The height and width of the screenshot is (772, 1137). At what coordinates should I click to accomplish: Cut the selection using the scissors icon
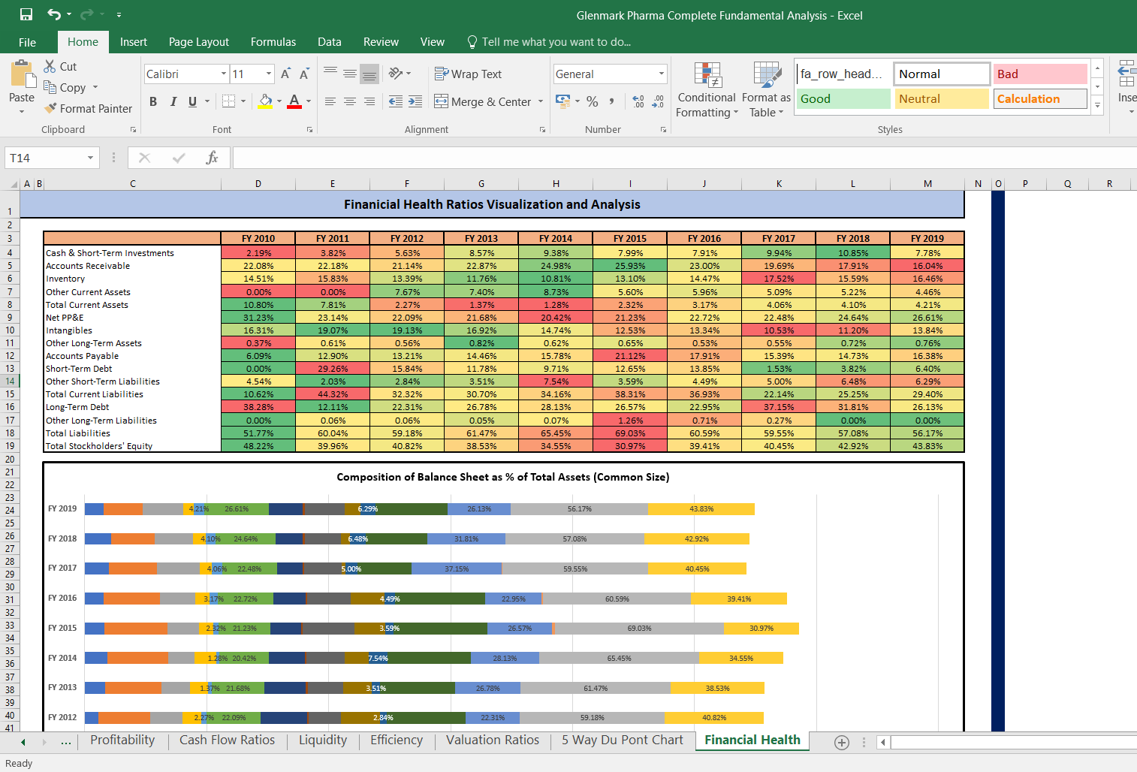50,66
